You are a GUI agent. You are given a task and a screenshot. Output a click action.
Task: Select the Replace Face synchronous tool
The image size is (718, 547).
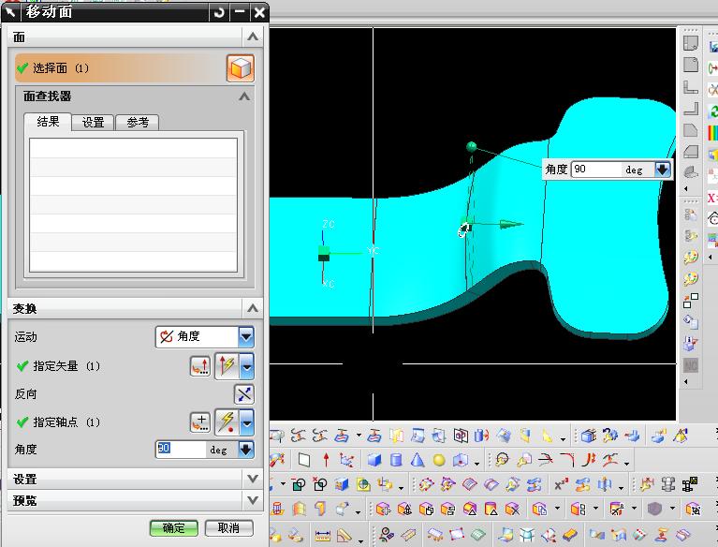tap(447, 509)
